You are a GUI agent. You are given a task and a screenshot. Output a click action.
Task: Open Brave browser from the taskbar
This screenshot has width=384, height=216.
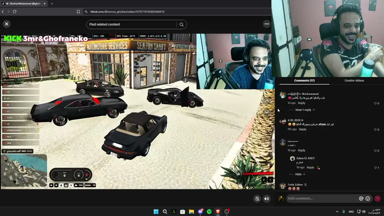coord(218,211)
